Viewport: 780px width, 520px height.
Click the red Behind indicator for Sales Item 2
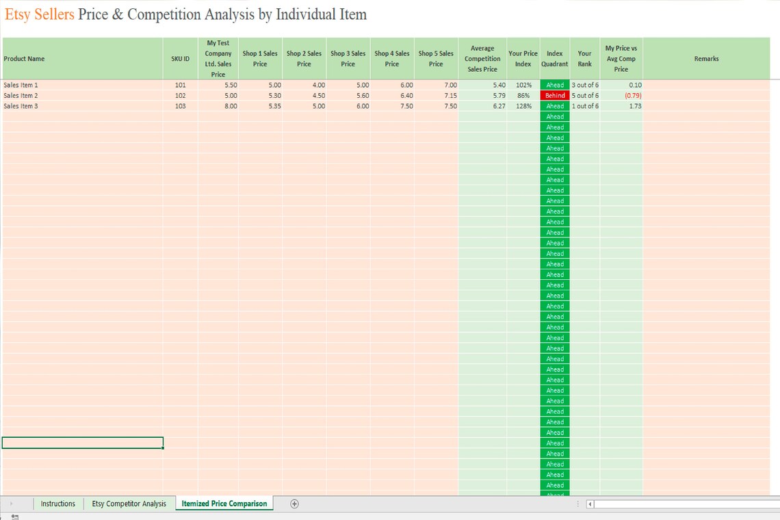pyautogui.click(x=555, y=95)
